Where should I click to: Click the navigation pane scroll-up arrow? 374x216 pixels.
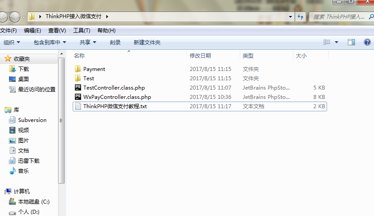[62, 54]
